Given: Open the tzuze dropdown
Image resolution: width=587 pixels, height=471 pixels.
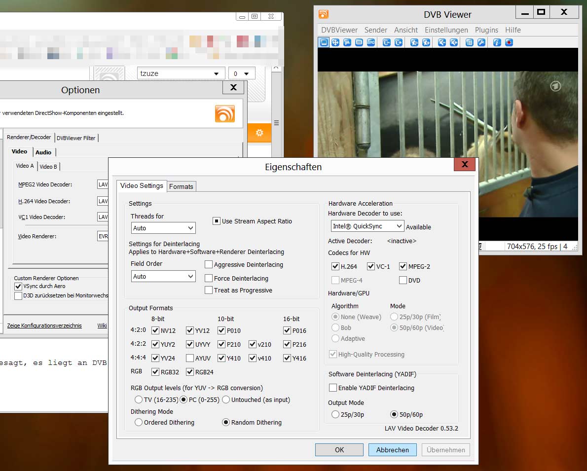Looking at the screenshot, I should [x=181, y=73].
